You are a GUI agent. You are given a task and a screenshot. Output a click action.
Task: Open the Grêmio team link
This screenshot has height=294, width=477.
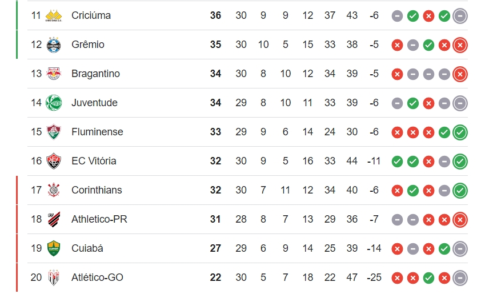[88, 45]
